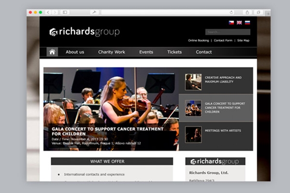The image size is (290, 193).
Task: Show all tabs with the tabs button
Action: 259,13
